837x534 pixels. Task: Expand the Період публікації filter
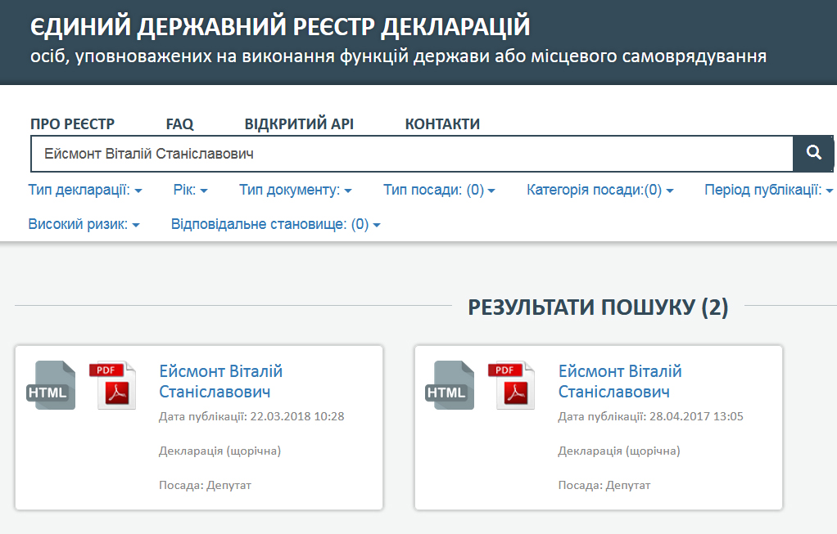(x=768, y=191)
